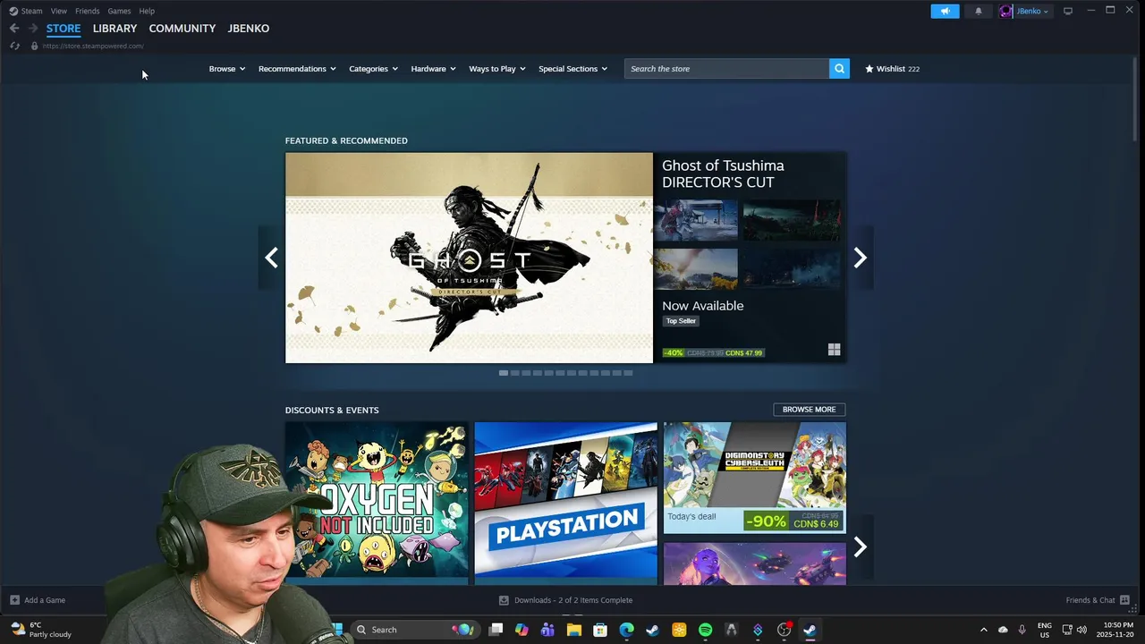This screenshot has width=1145, height=644.
Task: Expand the Recommendations dropdown
Action: (x=297, y=69)
